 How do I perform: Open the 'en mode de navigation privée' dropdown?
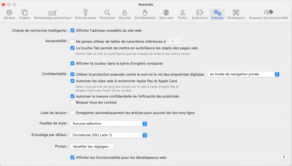[x=244, y=74]
